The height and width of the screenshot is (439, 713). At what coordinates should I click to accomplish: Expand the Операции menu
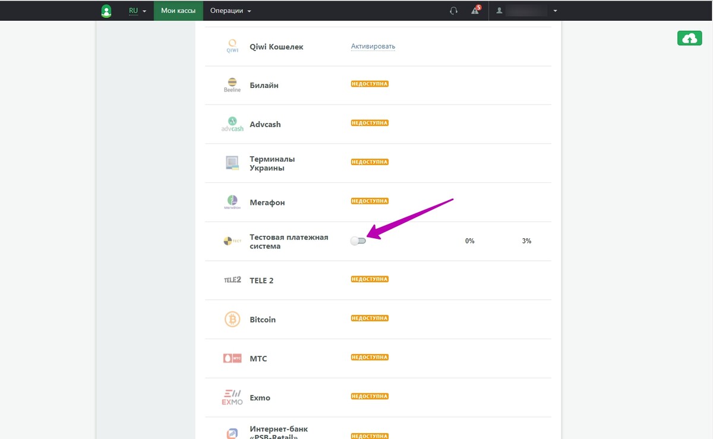[x=231, y=11]
